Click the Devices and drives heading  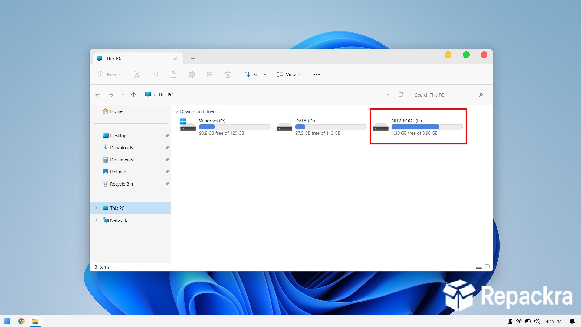(x=199, y=112)
